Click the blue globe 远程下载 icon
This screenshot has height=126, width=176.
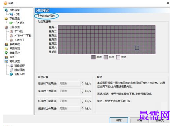point(11,74)
